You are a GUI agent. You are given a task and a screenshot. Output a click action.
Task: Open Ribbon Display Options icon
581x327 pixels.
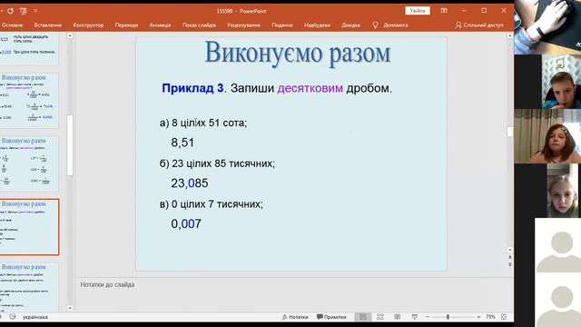pyautogui.click(x=444, y=11)
